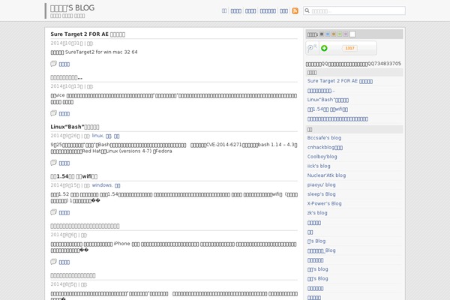The width and height of the screenshot is (450, 300).
Task: Visit piaoyu' blog link
Action: click(x=322, y=185)
